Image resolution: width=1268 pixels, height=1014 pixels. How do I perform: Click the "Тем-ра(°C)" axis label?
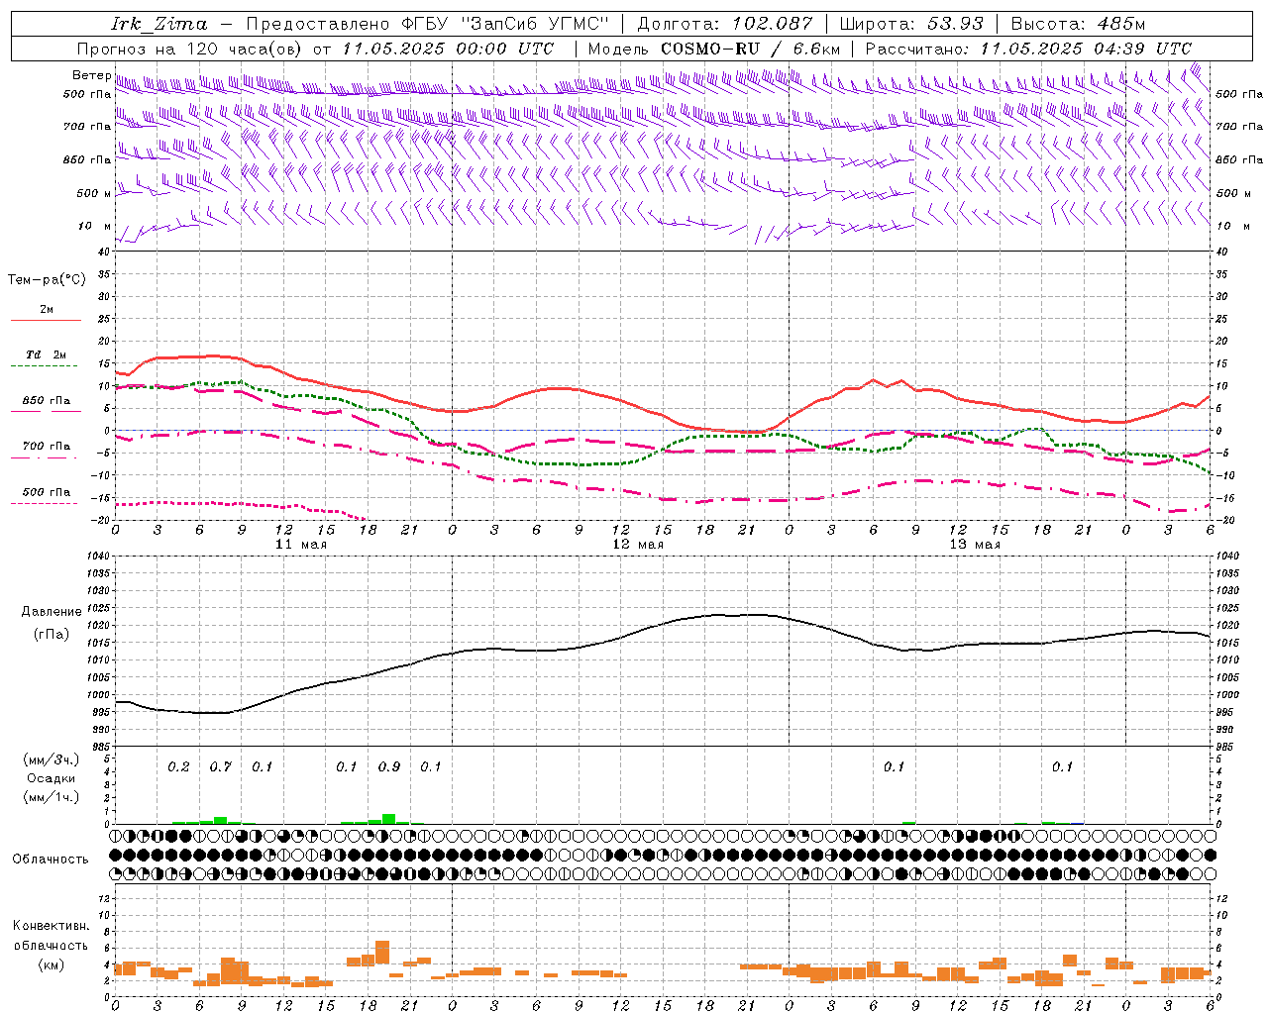click(47, 280)
